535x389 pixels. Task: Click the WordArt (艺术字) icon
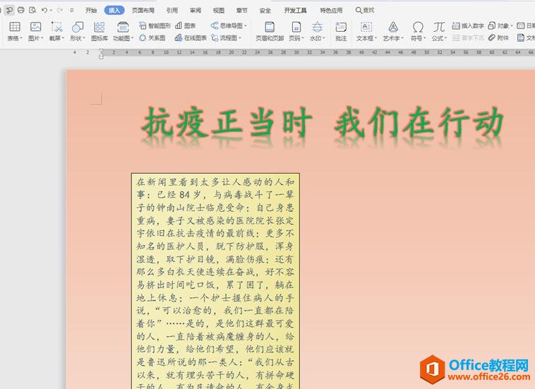tap(393, 27)
